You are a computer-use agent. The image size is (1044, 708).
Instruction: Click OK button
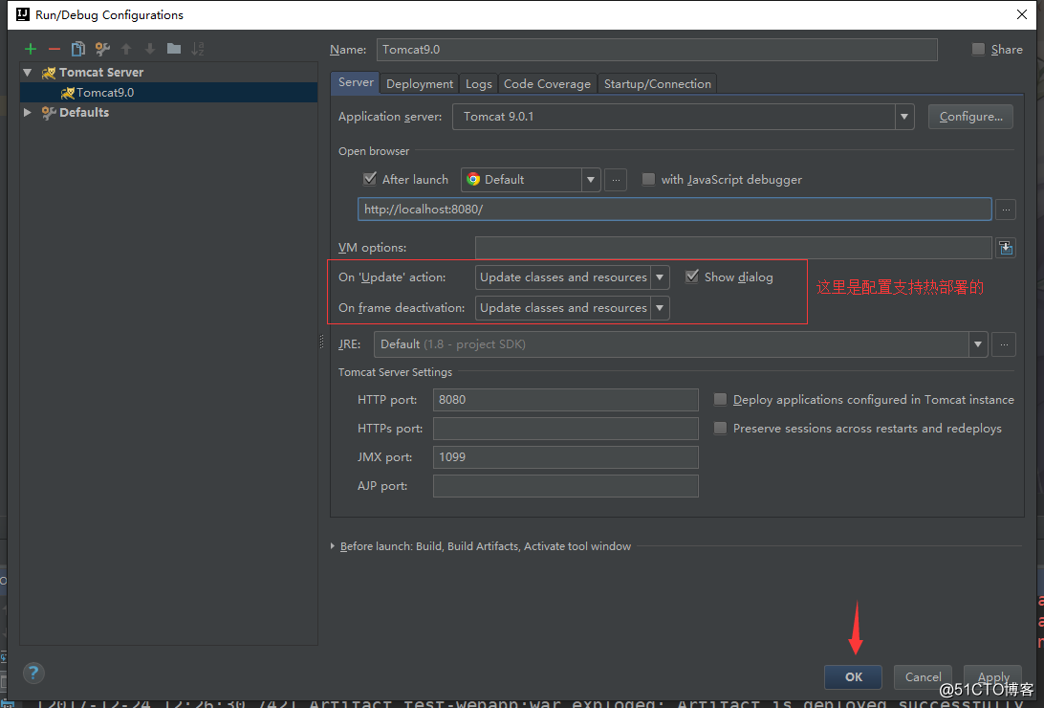[854, 676]
